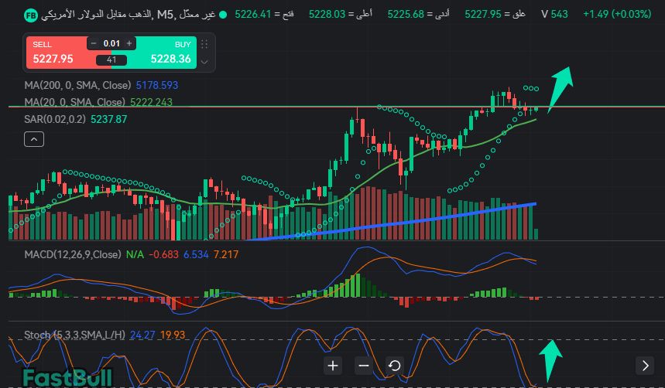This screenshot has width=665, height=388.
Task: Click the FastBull watermark logo
Action: [67, 378]
